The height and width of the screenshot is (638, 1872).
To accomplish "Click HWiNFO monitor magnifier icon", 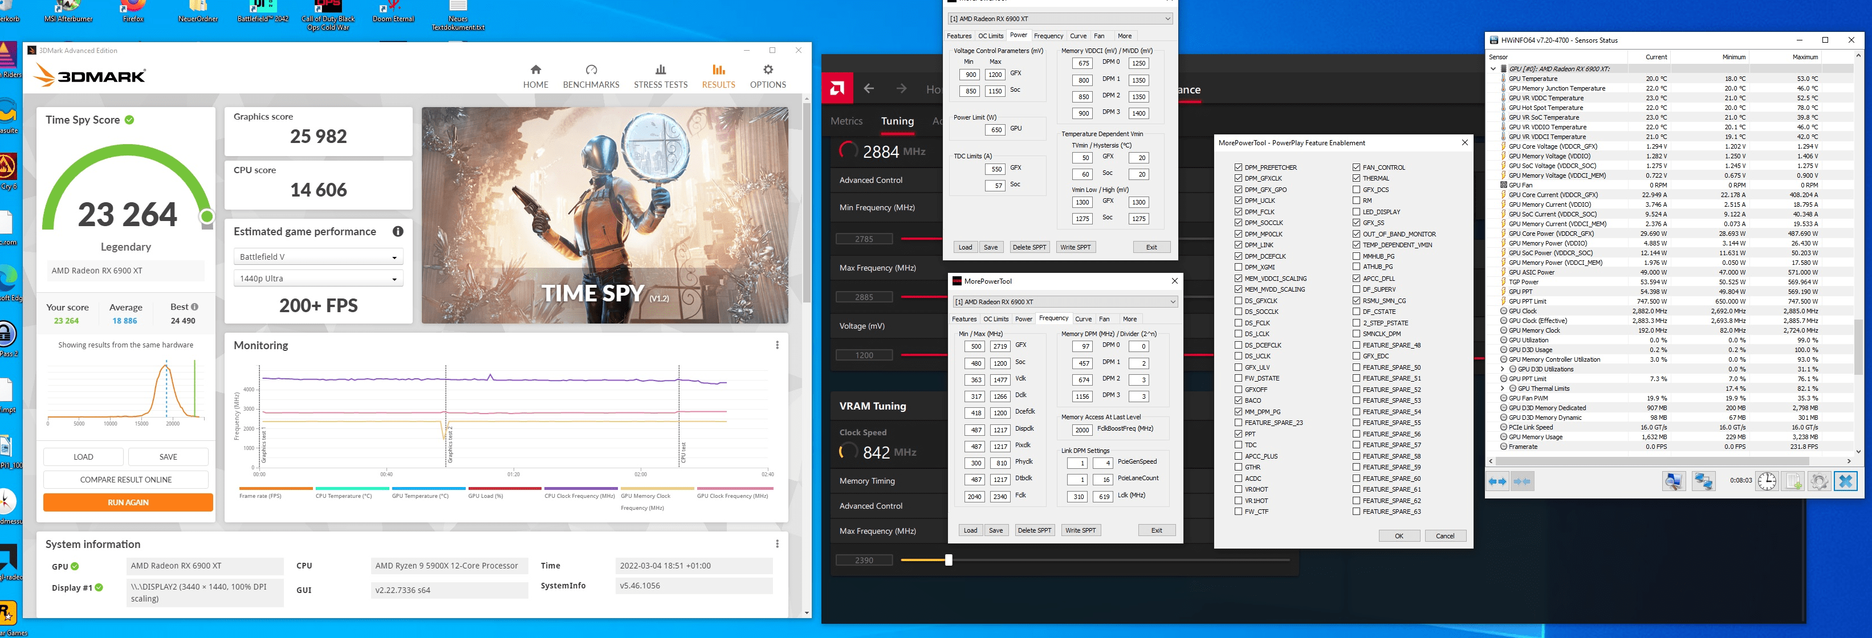I will (1674, 481).
